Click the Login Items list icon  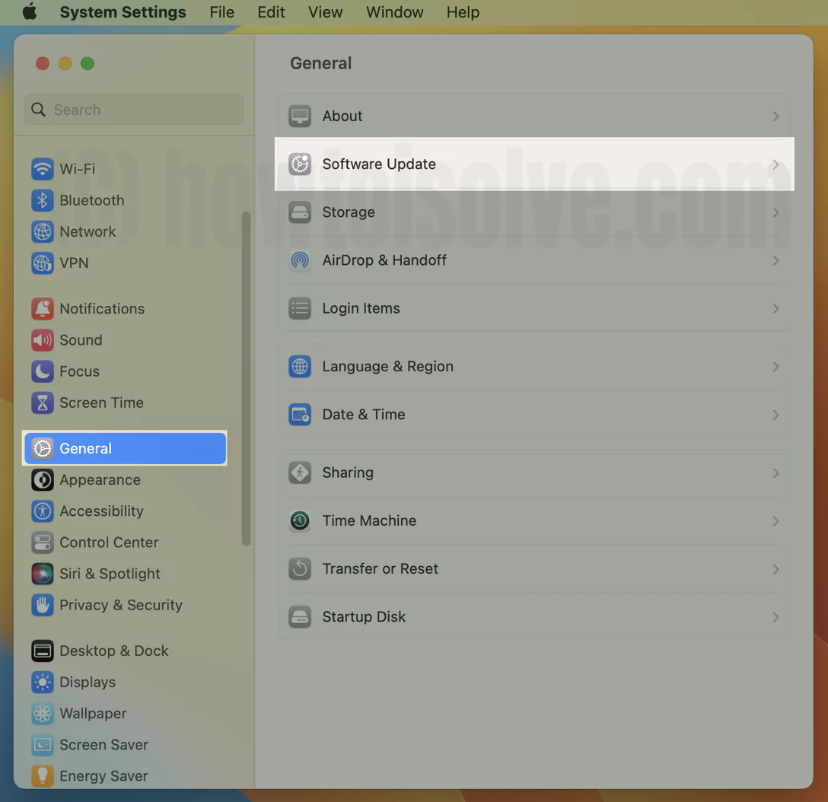click(300, 308)
